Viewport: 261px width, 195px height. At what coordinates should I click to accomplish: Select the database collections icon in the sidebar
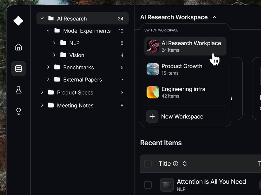pos(18,69)
